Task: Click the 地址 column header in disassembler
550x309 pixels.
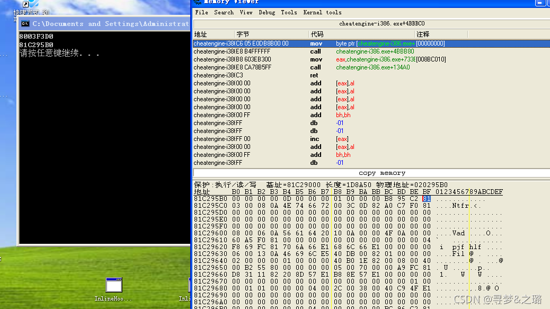Action: [x=214, y=34]
